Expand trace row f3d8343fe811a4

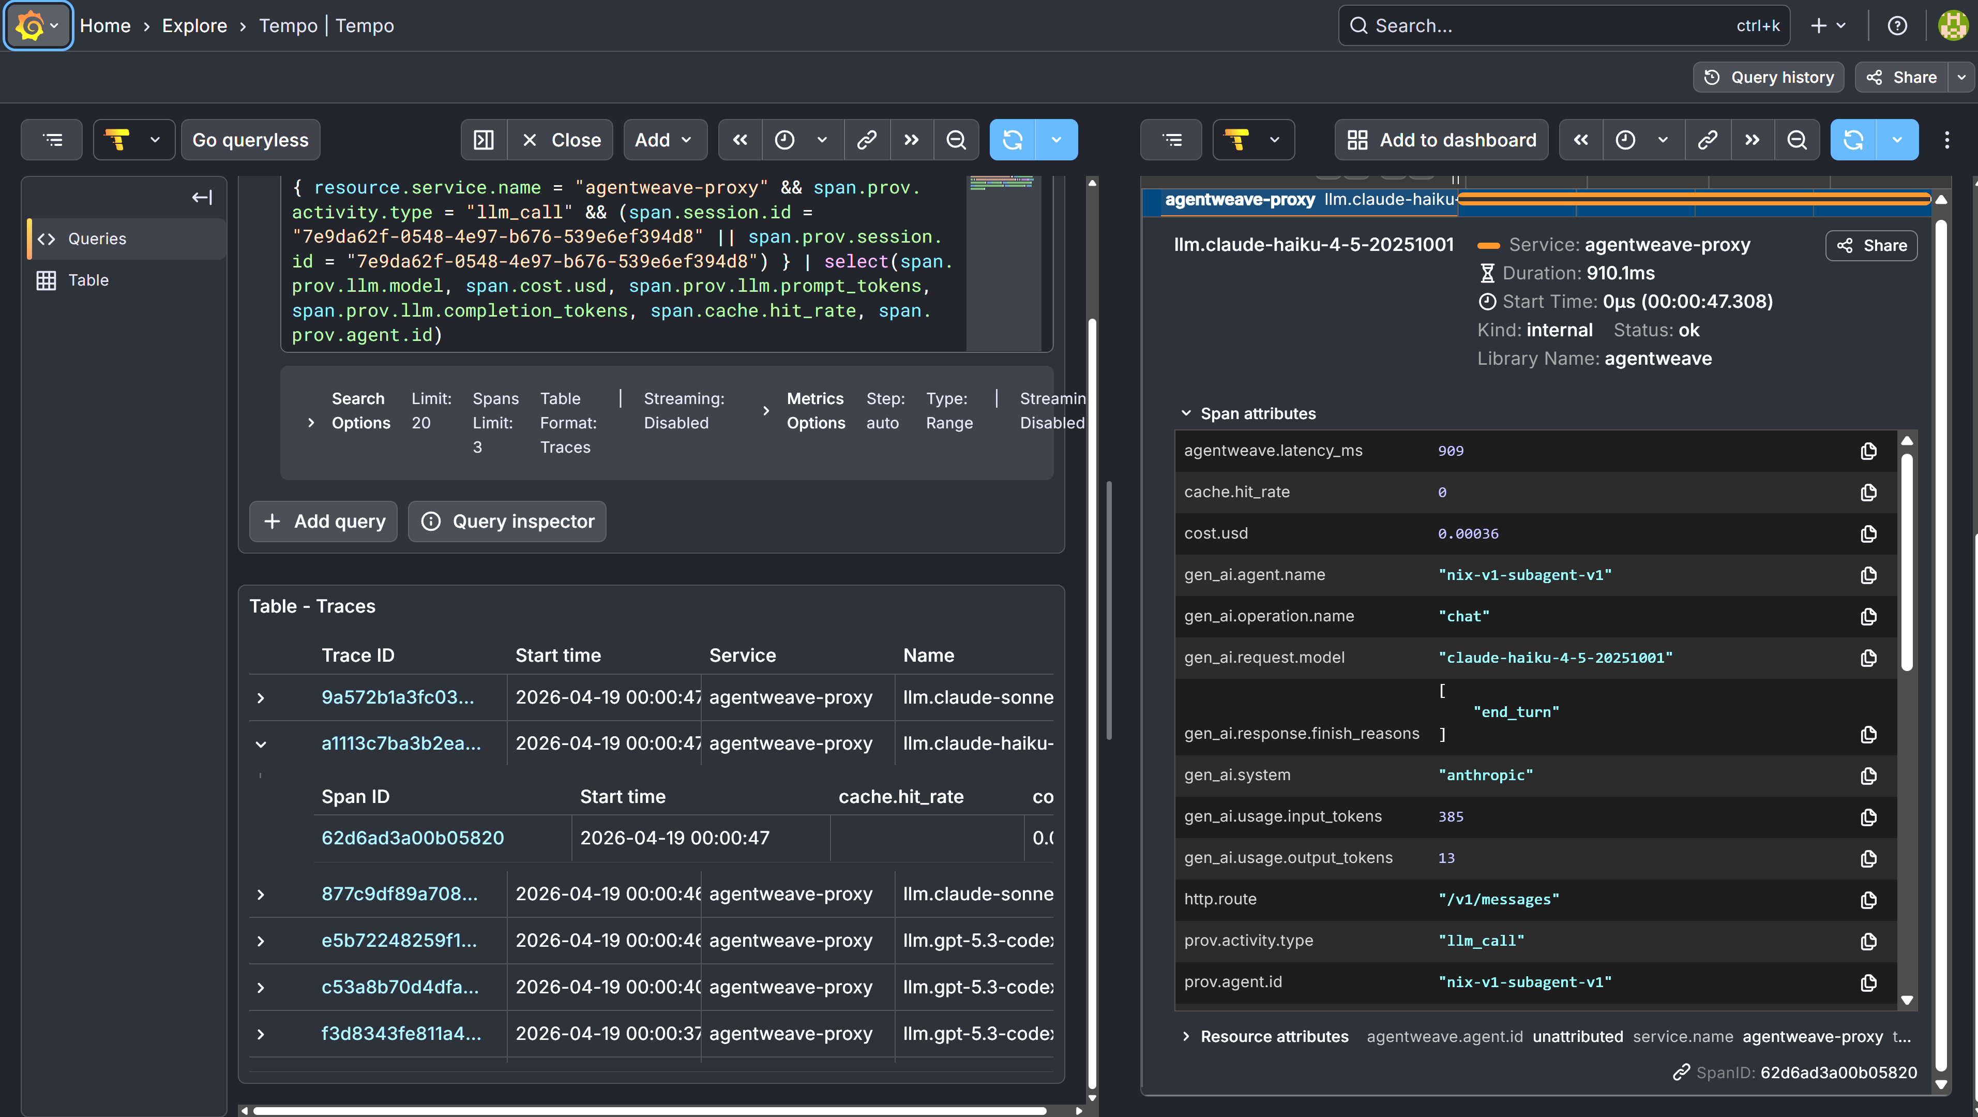[261, 1034]
